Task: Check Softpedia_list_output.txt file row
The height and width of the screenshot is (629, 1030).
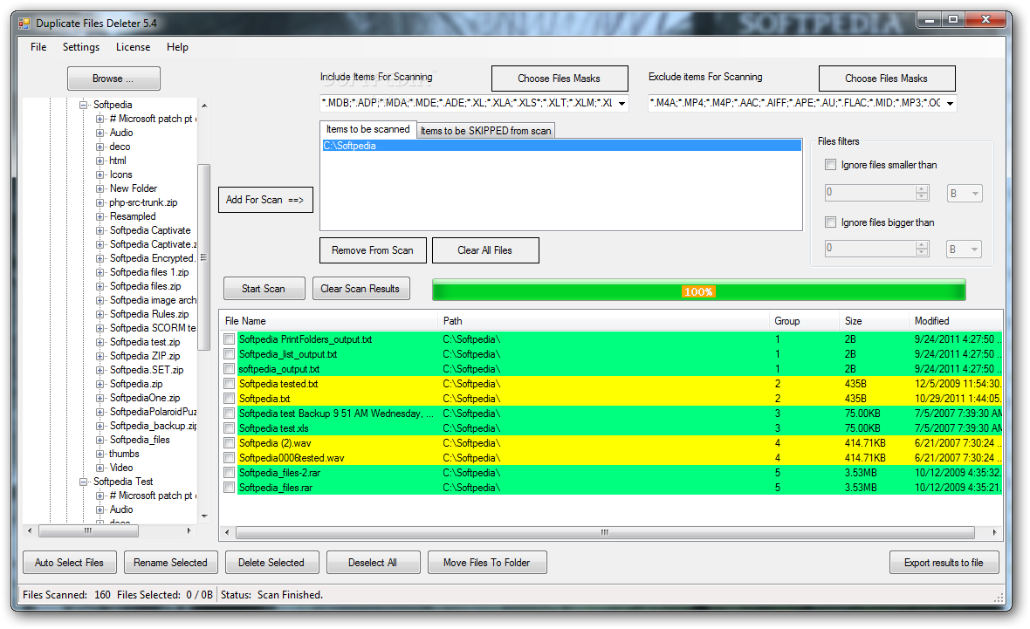Action: pyautogui.click(x=230, y=354)
